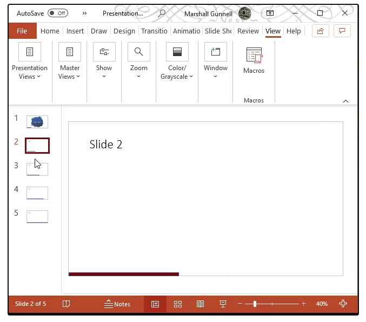
Task: Open the Macros icon in ribbon
Action: pyautogui.click(x=254, y=60)
